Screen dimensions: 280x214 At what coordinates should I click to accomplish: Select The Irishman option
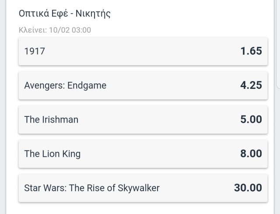click(143, 119)
